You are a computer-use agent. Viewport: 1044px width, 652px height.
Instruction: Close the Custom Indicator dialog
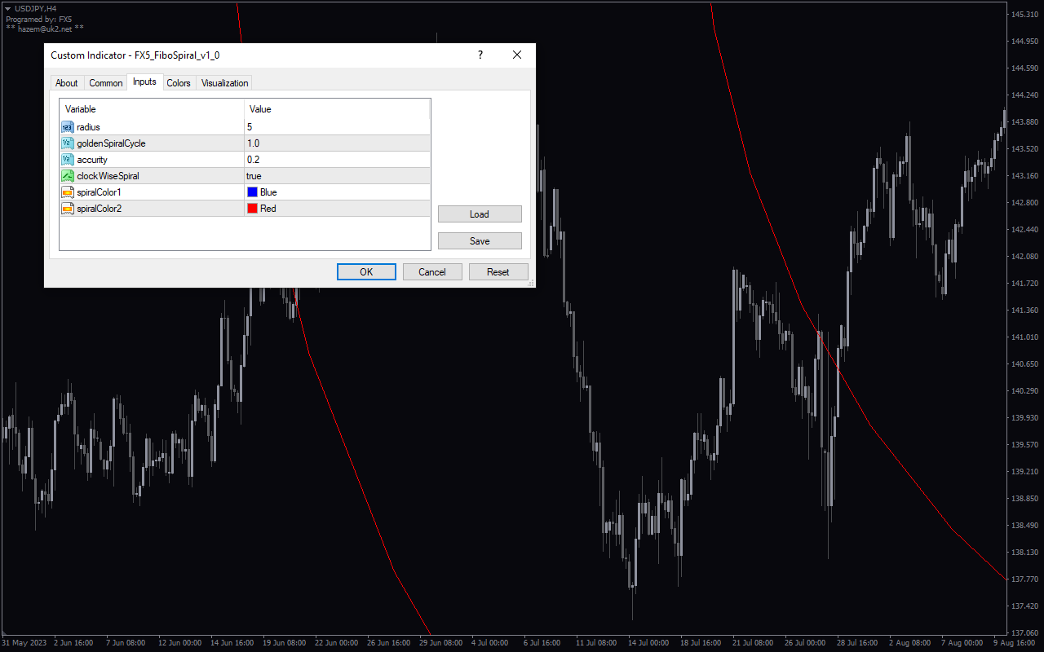point(517,55)
